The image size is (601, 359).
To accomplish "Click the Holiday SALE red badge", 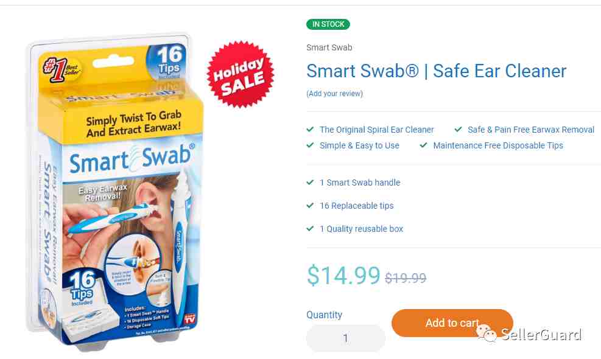I will (x=241, y=74).
